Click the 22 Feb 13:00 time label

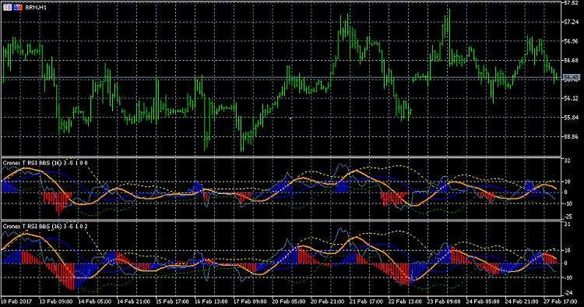tap(405, 302)
